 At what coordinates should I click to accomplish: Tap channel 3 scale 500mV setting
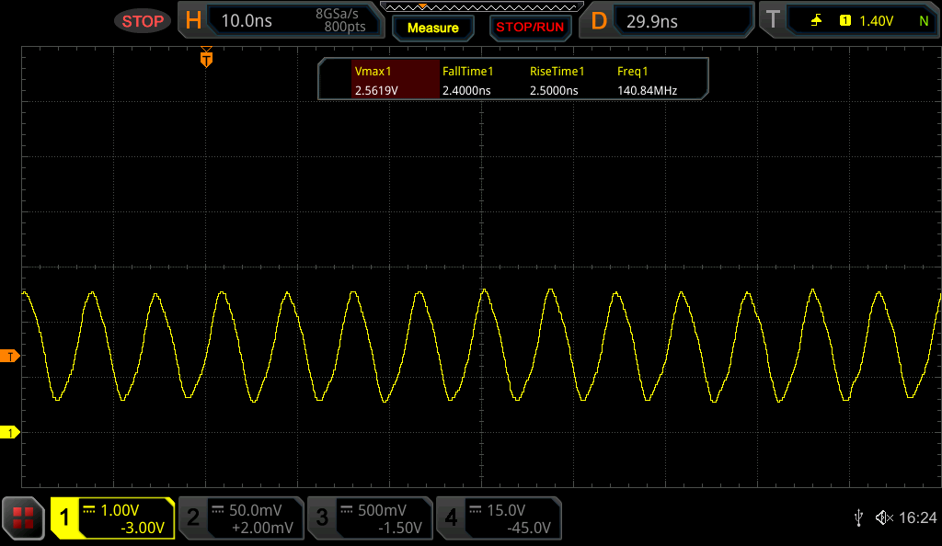click(382, 510)
